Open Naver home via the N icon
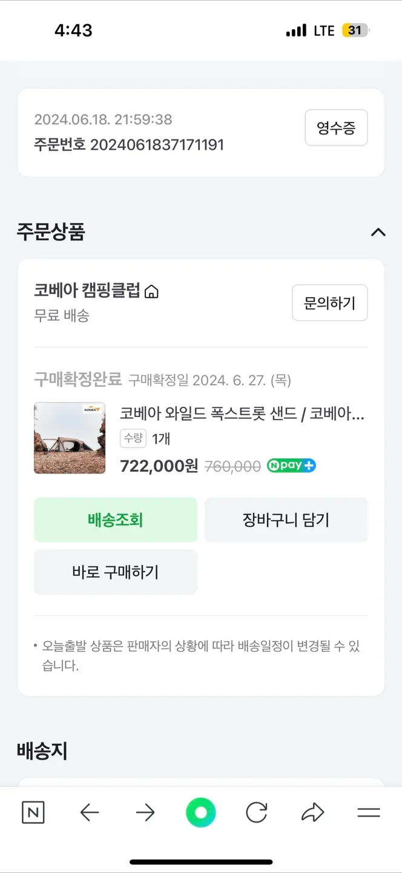402x873 pixels. coord(33,813)
